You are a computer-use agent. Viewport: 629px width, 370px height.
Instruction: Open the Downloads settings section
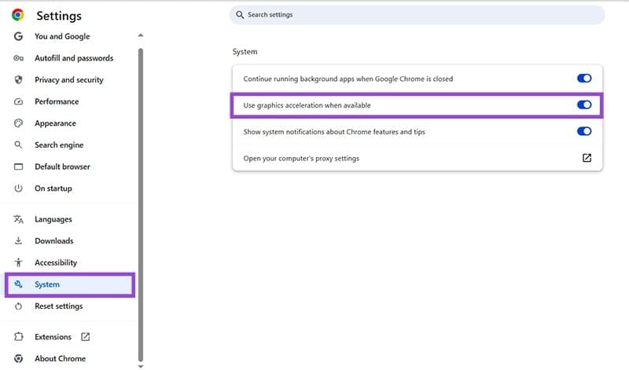(53, 241)
